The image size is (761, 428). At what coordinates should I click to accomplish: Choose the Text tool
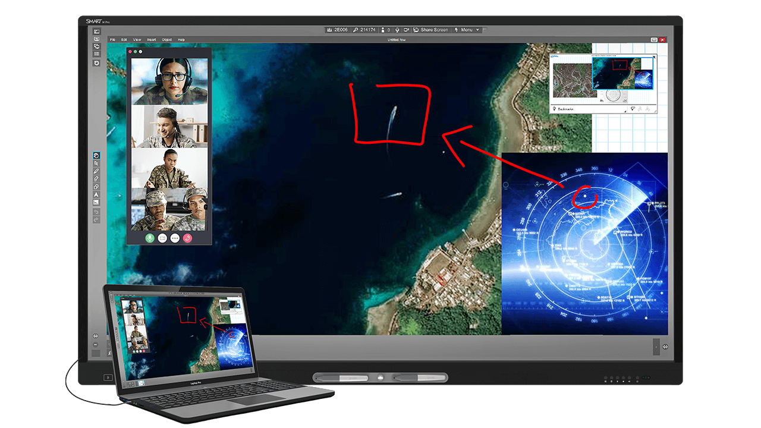click(x=96, y=194)
